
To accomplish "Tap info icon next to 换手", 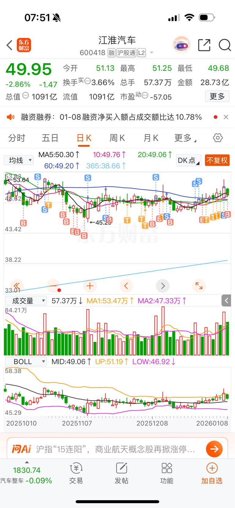I will (x=87, y=81).
